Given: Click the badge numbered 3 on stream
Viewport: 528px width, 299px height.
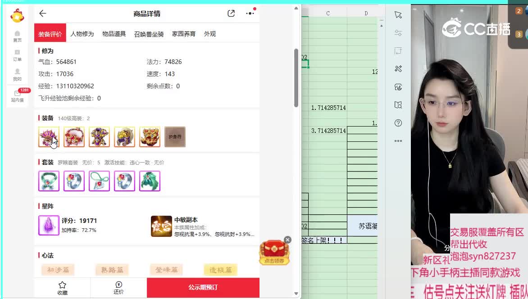Looking at the screenshot, I should pyautogui.click(x=519, y=34).
